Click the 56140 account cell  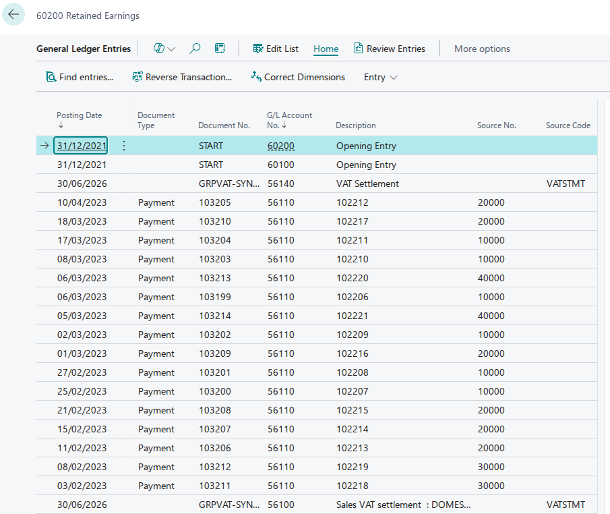click(x=281, y=183)
